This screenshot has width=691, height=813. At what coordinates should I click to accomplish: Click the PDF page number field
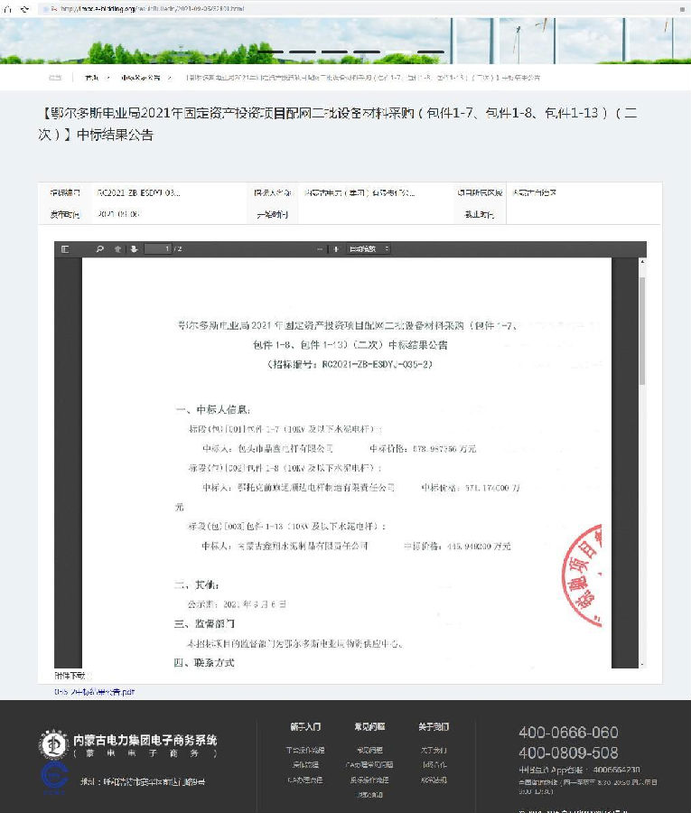click(x=157, y=248)
